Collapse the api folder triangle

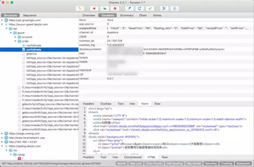[6, 29]
